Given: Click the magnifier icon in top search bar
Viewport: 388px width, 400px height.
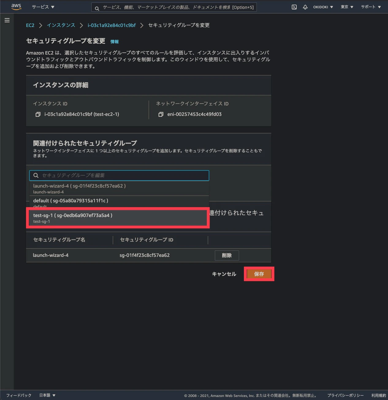Looking at the screenshot, I should (97, 9).
